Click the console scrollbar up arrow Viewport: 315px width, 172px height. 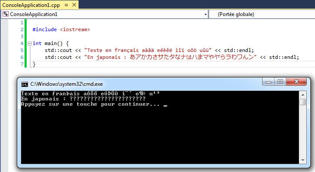click(x=303, y=95)
